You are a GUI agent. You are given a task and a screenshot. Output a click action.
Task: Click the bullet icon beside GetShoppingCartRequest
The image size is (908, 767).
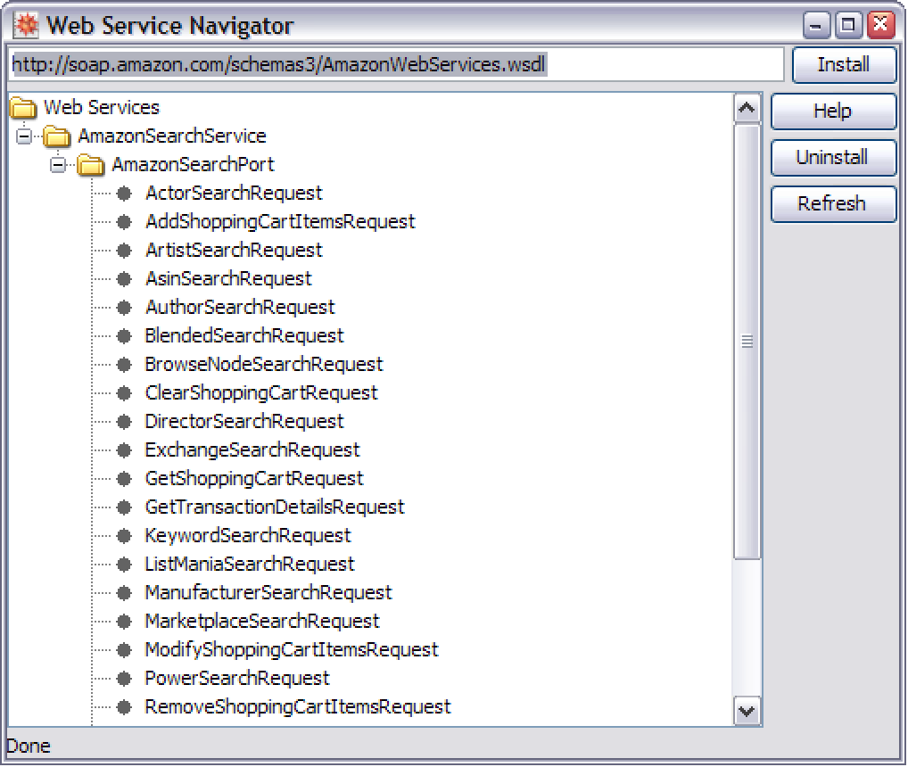124,479
